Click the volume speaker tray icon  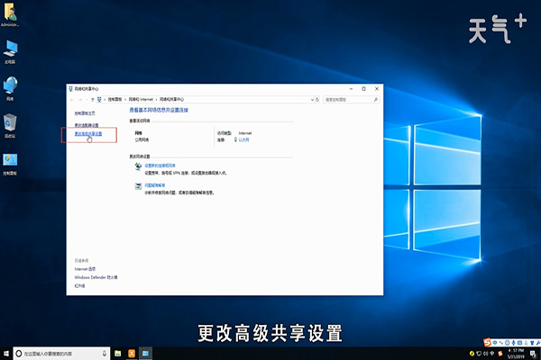(485, 354)
